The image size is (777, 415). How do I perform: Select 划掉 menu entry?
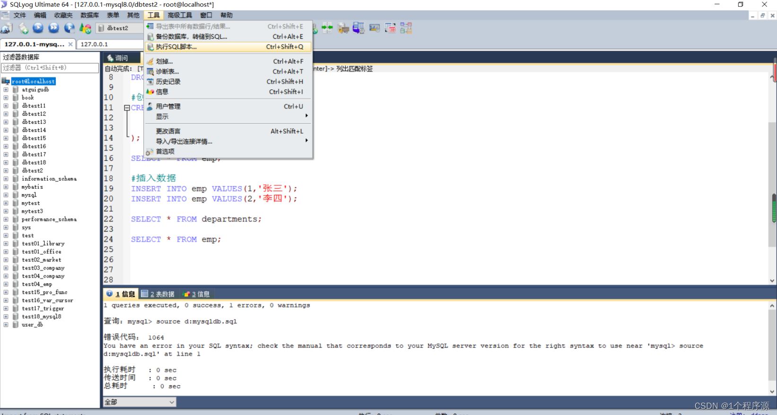[x=228, y=61]
